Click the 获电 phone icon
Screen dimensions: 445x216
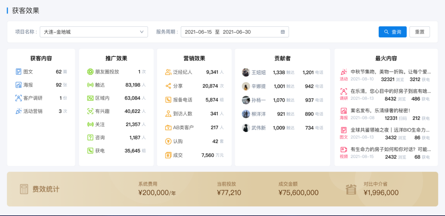coord(90,151)
